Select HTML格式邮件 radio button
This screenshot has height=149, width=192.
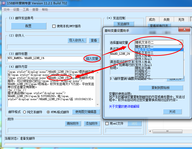[x=48, y=112]
